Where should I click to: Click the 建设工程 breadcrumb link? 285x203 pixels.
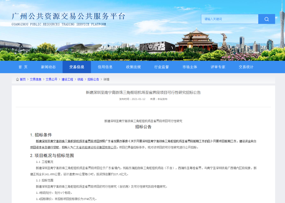coord(67,79)
